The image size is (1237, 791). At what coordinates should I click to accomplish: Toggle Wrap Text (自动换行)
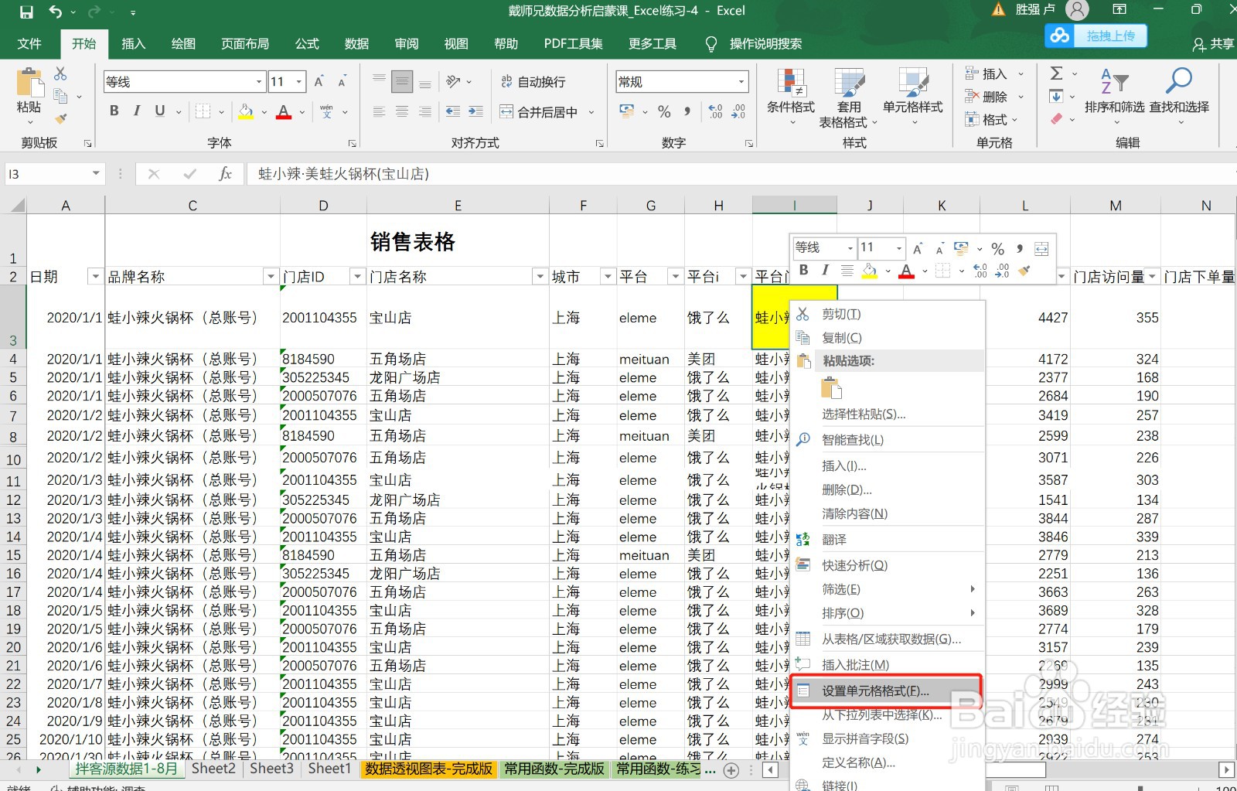tap(533, 82)
